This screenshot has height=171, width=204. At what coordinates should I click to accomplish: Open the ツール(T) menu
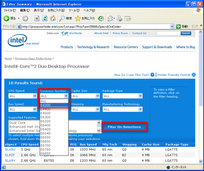74,10
